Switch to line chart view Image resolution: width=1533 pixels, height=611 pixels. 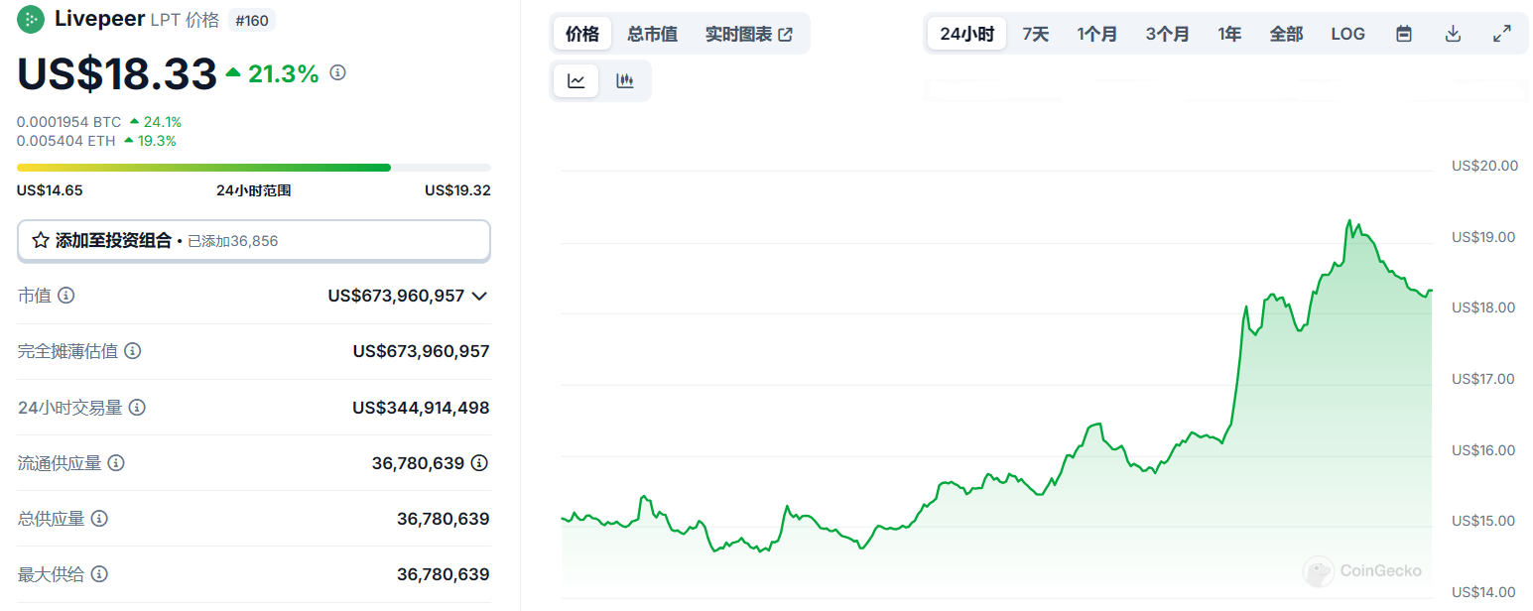[x=576, y=81]
